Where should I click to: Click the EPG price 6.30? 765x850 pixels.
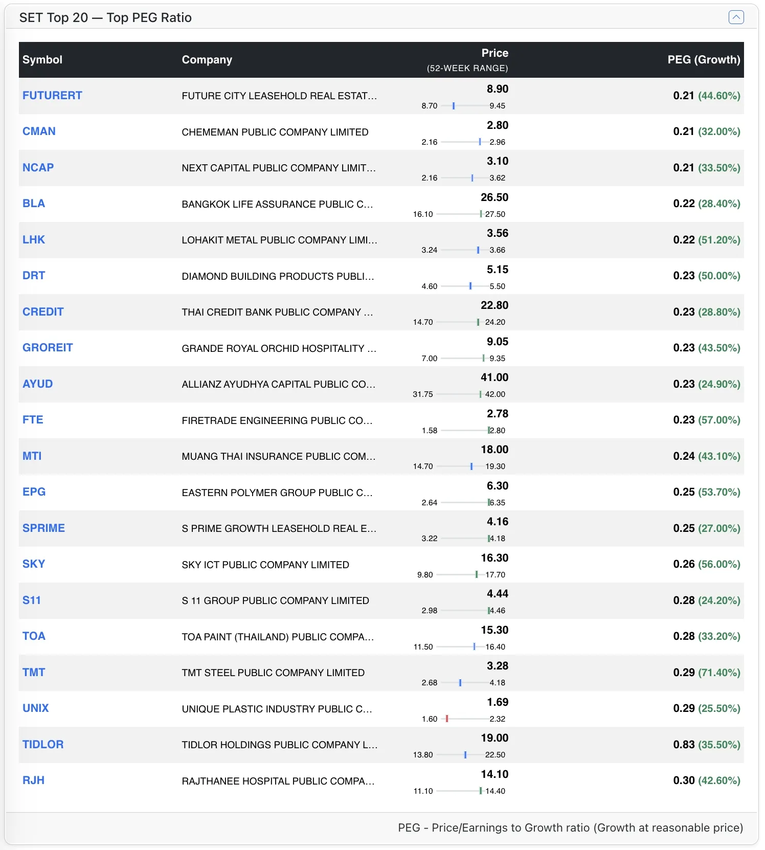(x=498, y=486)
